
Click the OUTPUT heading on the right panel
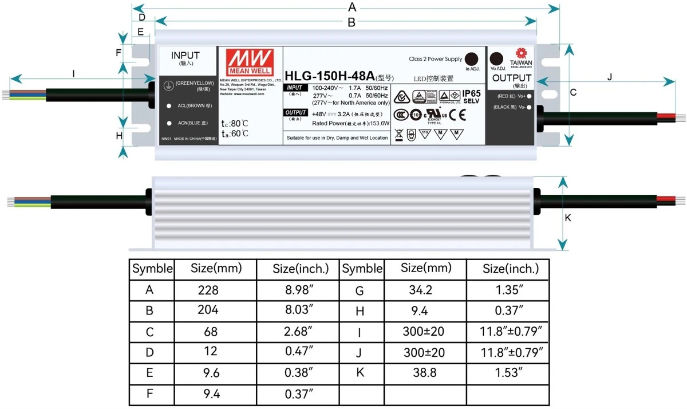(x=512, y=78)
